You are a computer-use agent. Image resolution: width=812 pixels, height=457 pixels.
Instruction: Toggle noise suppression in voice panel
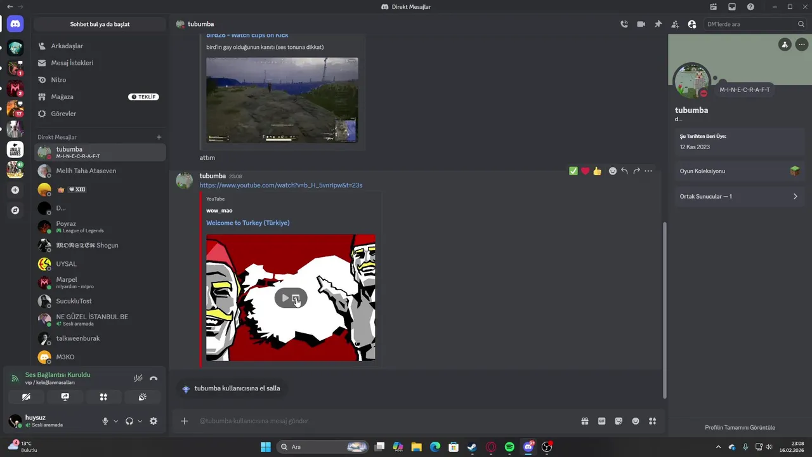coord(138,378)
